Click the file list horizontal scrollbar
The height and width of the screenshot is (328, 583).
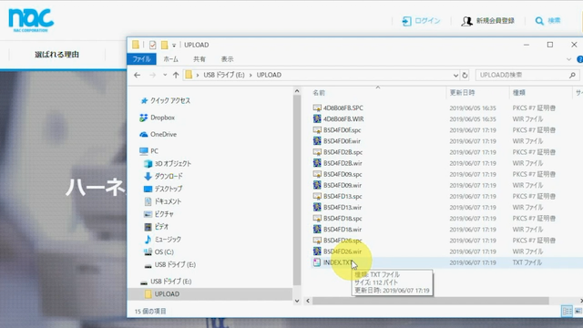430,301
